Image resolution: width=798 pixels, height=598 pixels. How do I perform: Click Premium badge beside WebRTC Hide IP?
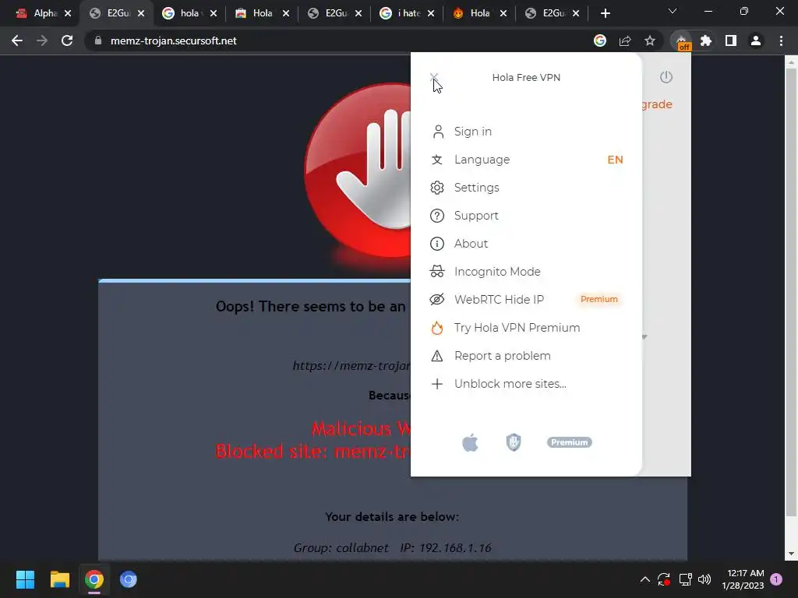599,299
